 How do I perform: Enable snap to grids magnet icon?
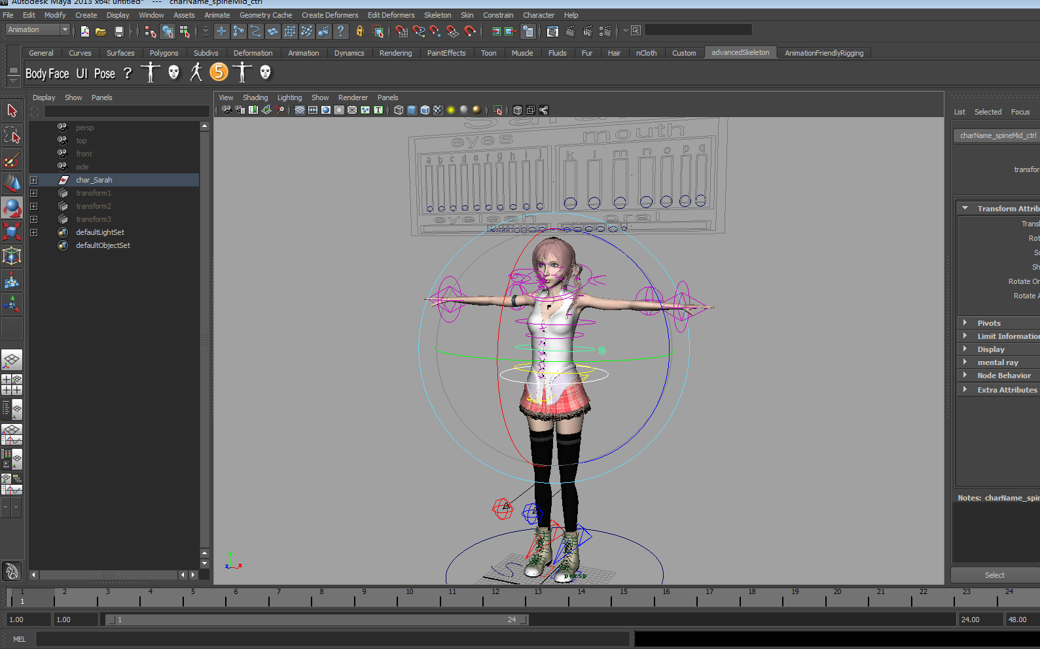point(401,31)
